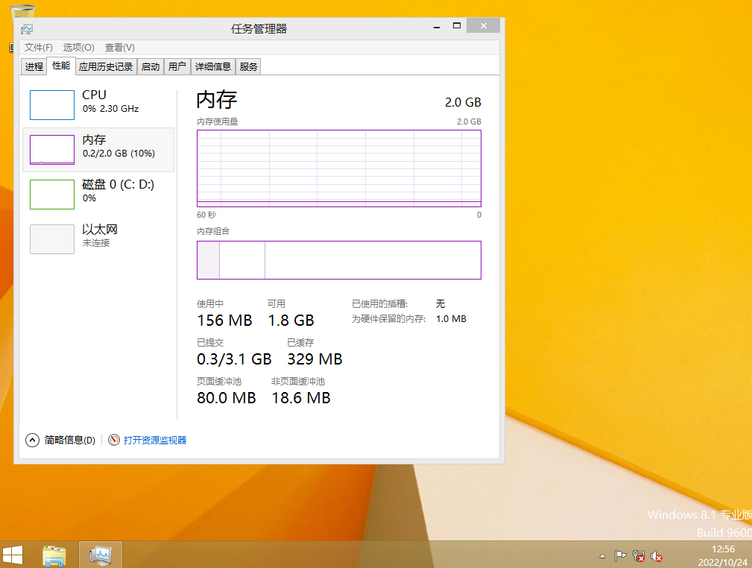Click the 0% 2.30 GHz CPU text
The height and width of the screenshot is (568, 752).
pyautogui.click(x=111, y=109)
